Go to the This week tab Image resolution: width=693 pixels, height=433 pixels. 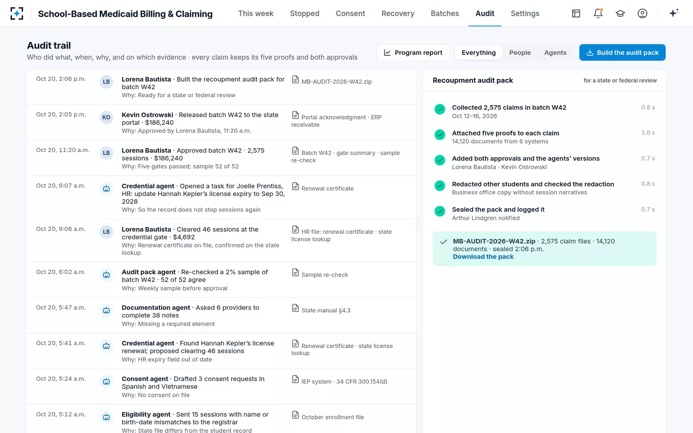[256, 13]
